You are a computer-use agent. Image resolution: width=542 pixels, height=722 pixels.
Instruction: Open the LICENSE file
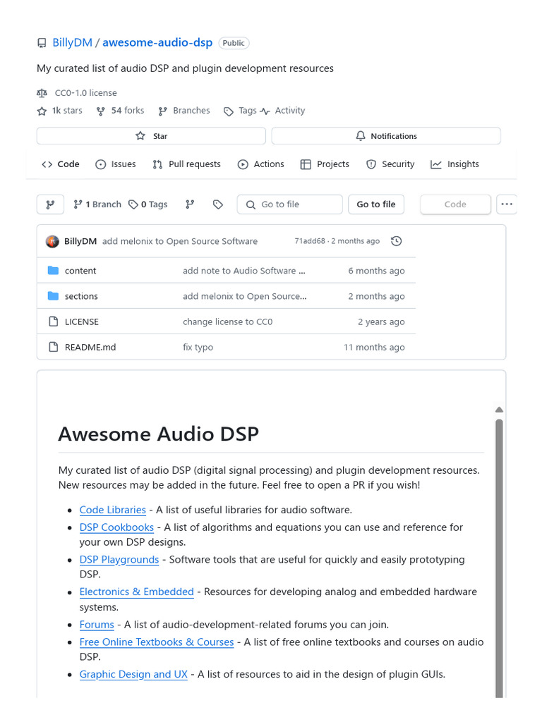point(82,322)
